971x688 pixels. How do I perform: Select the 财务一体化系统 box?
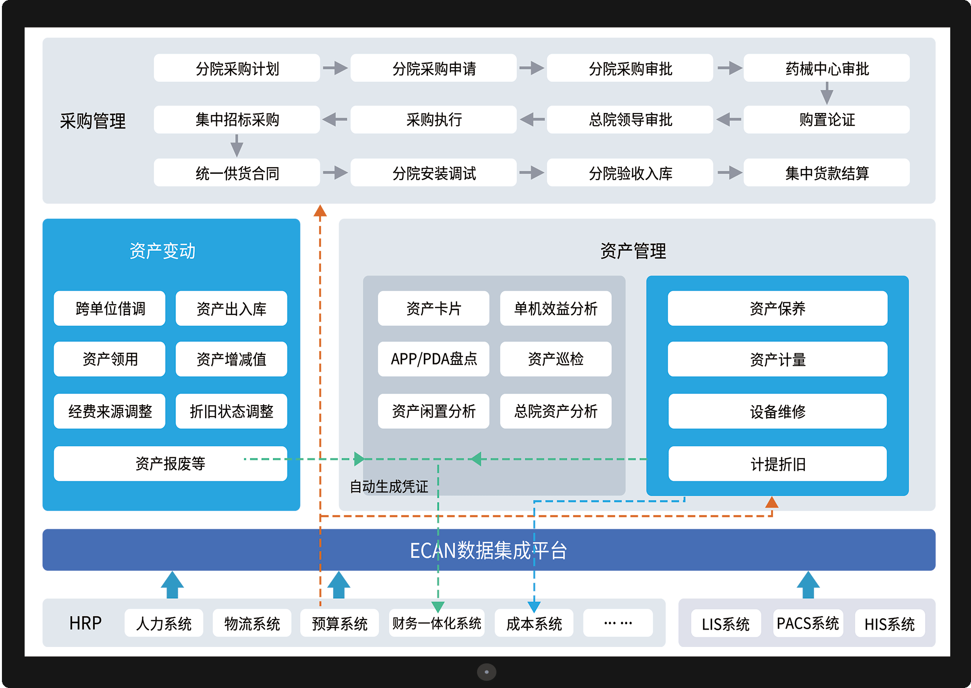tap(436, 623)
